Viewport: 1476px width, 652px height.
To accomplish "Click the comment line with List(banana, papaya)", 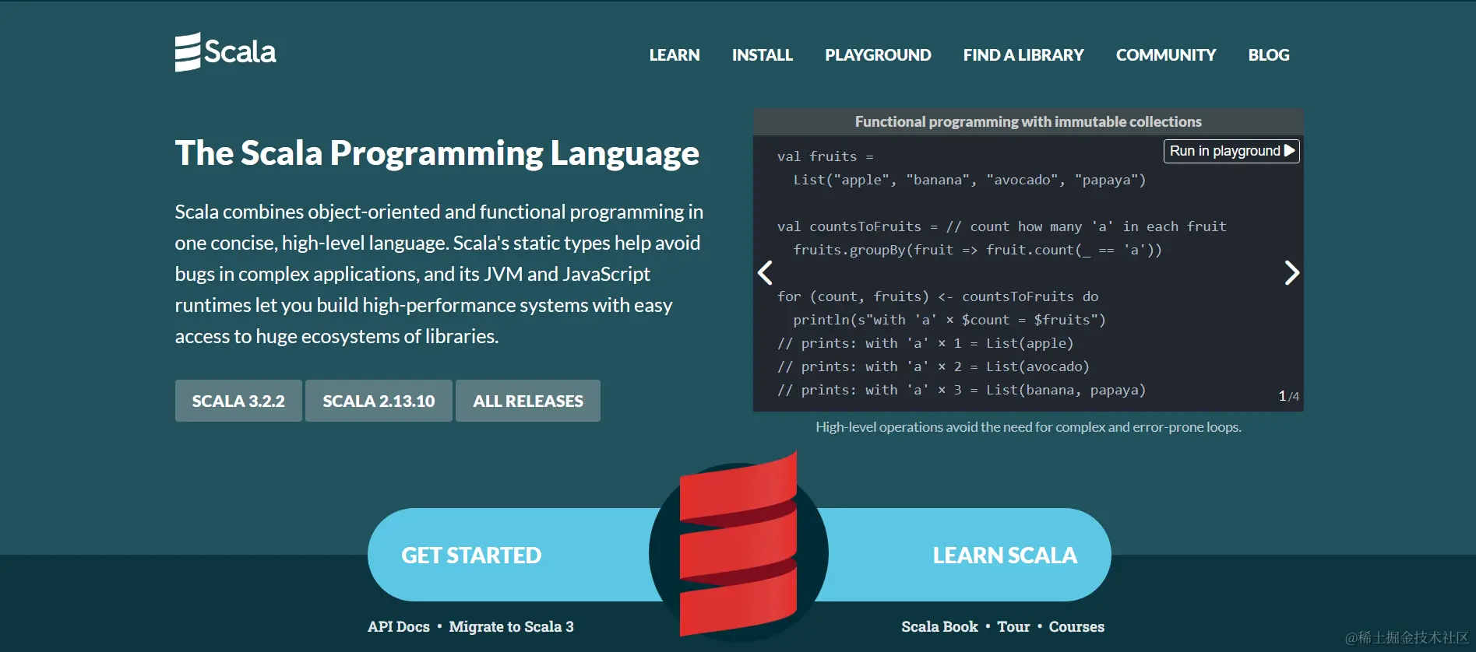I will coord(961,390).
